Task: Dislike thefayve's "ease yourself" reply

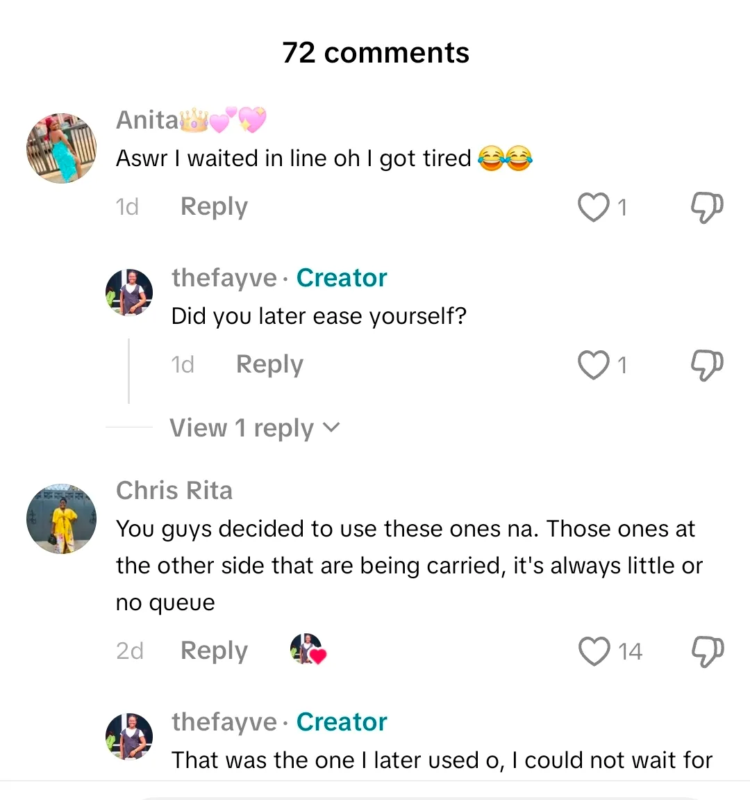Action: 707,365
